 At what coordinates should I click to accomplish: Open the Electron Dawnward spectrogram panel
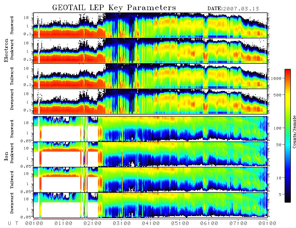pos(150,101)
